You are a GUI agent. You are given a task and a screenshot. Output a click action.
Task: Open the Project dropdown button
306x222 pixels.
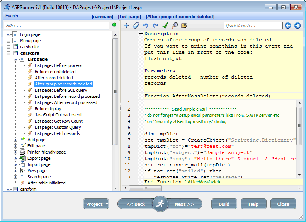click(96, 204)
